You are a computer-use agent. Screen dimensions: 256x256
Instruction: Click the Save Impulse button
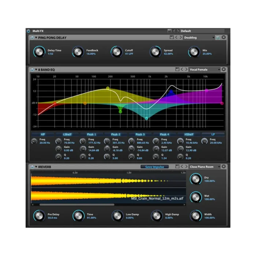coord(155,167)
